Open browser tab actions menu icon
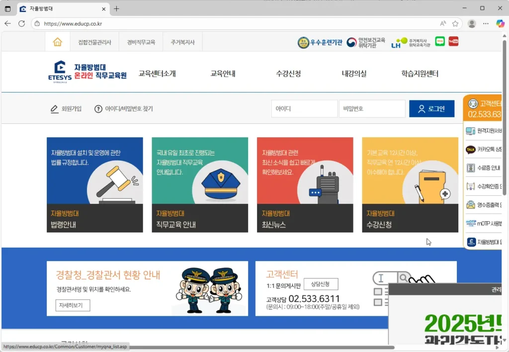Image resolution: width=509 pixels, height=352 pixels. [7, 8]
